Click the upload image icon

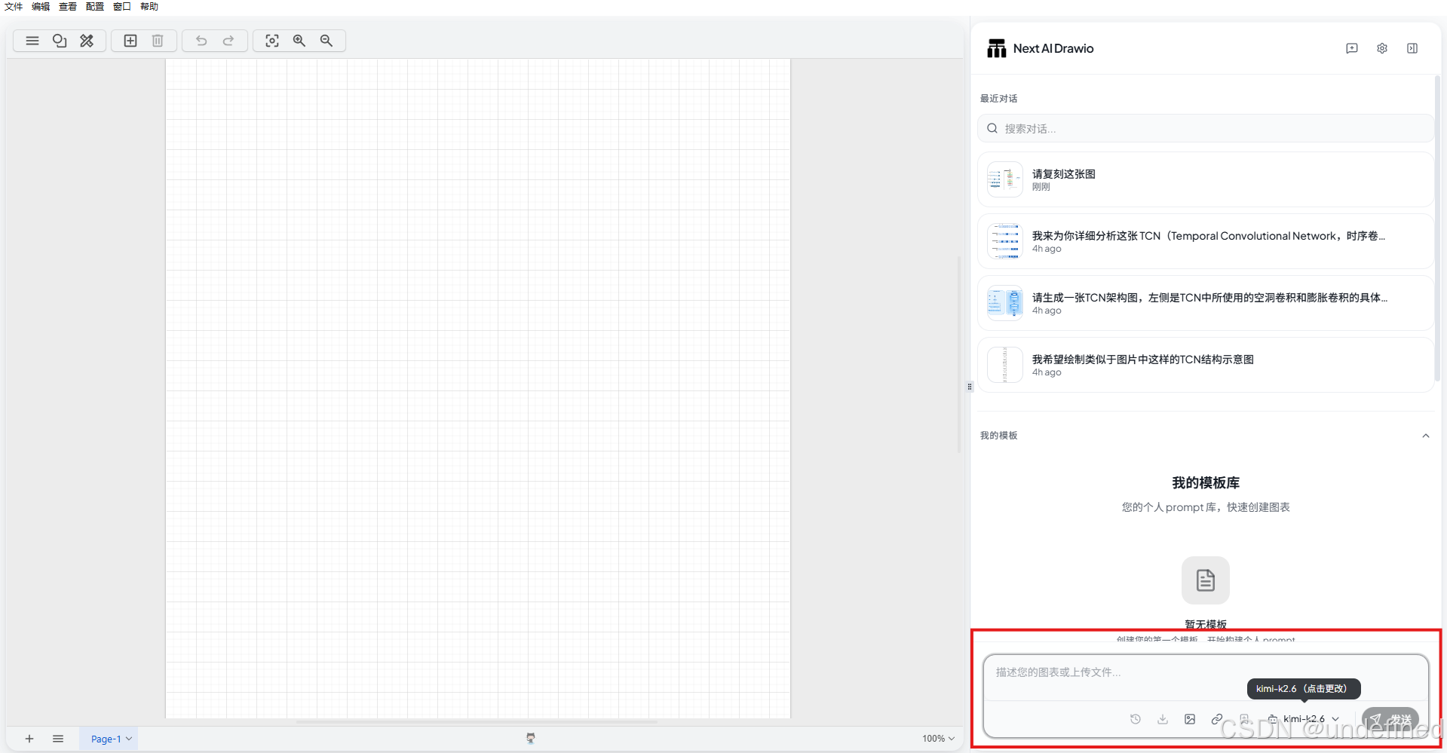(x=1190, y=719)
